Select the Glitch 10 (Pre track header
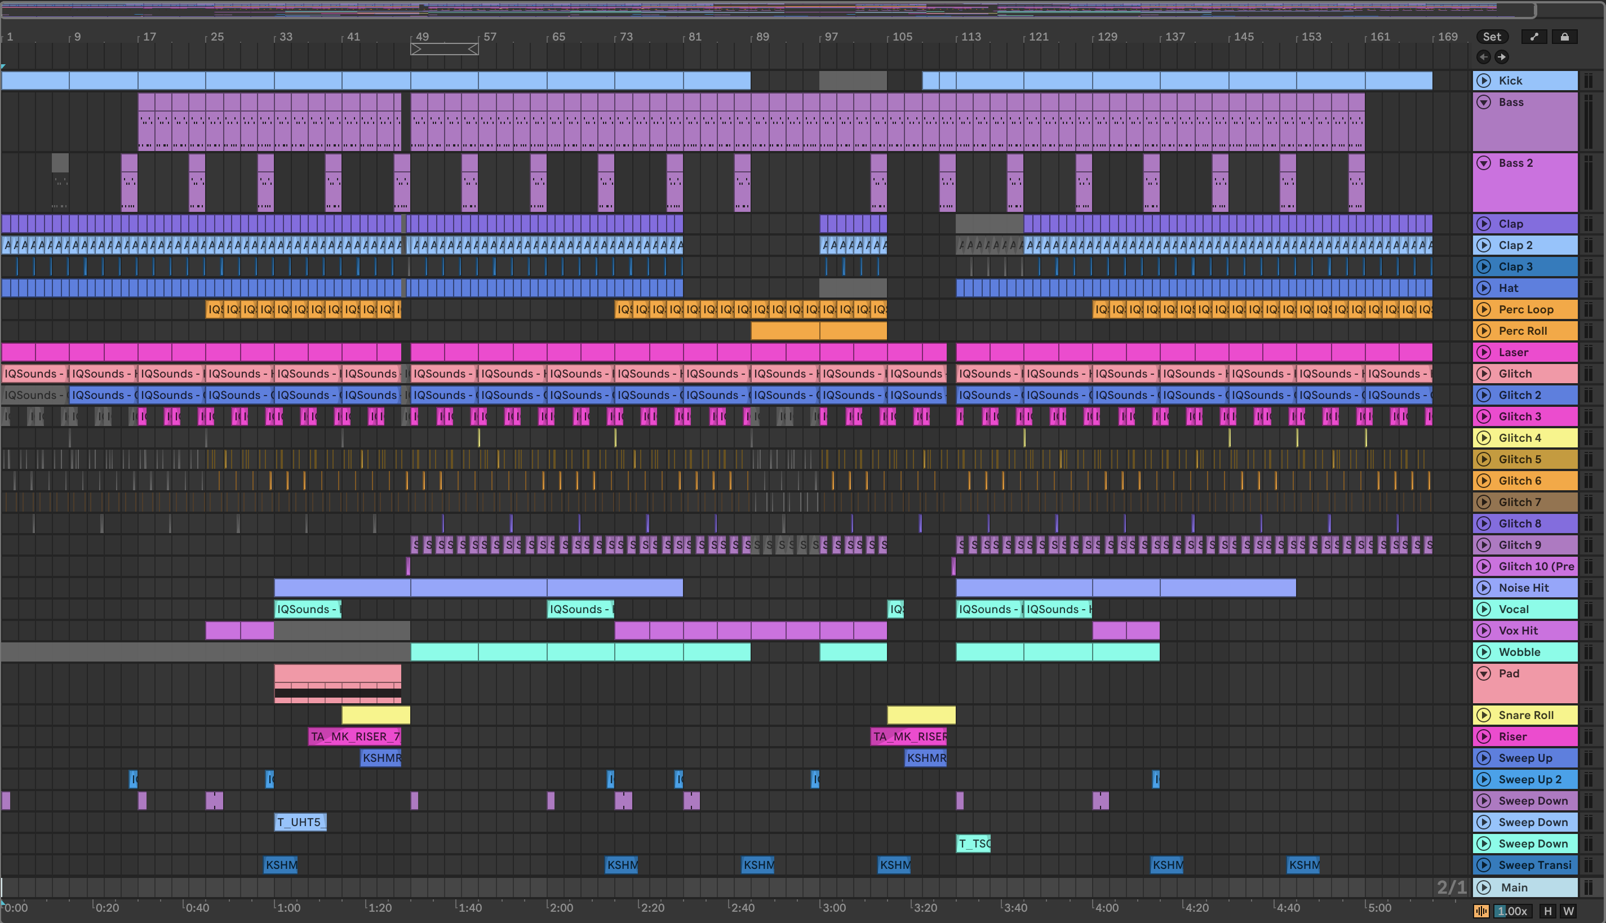This screenshot has width=1606, height=923. 1525,567
